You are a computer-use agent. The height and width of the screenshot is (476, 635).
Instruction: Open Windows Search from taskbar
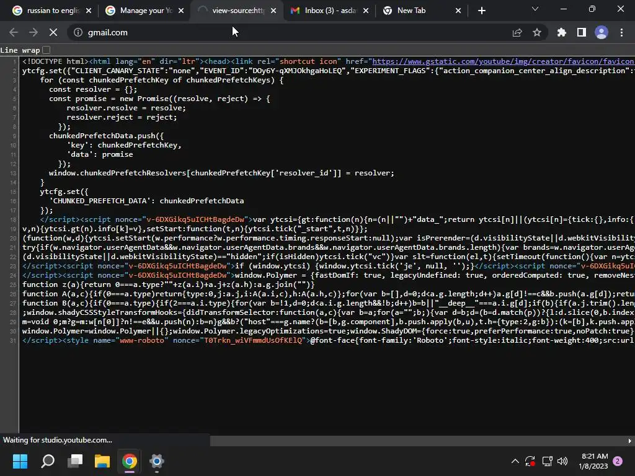48,461
